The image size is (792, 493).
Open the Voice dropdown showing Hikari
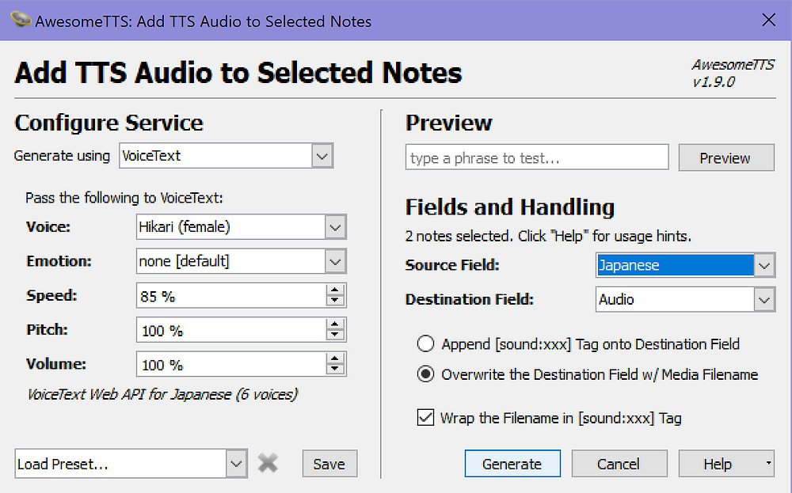pos(335,227)
